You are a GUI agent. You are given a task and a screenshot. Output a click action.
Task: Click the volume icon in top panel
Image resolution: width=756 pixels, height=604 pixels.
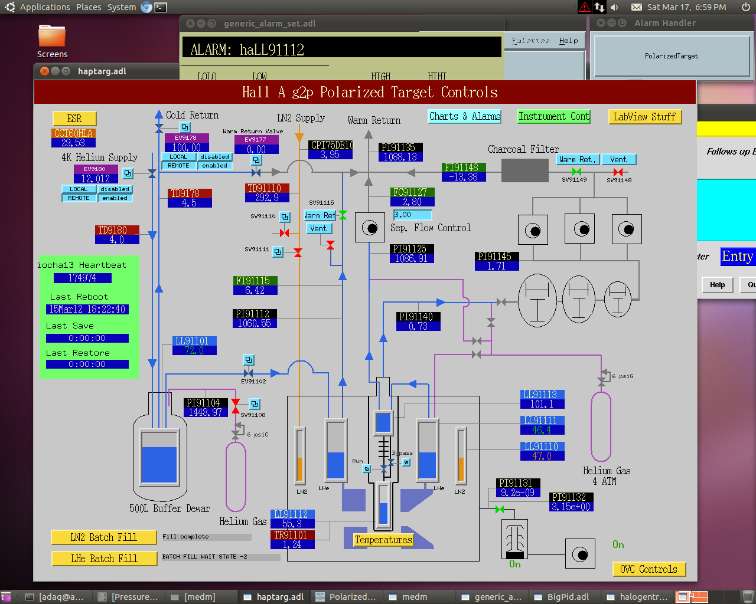click(614, 7)
